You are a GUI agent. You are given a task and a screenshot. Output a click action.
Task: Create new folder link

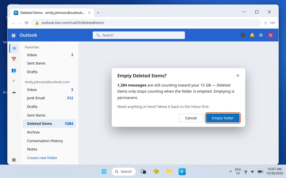pyautogui.click(x=42, y=158)
